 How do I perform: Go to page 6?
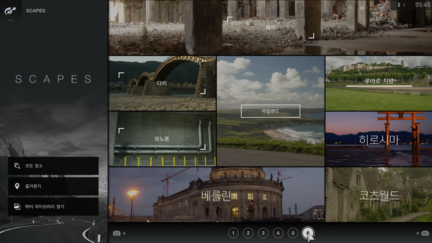(x=308, y=233)
